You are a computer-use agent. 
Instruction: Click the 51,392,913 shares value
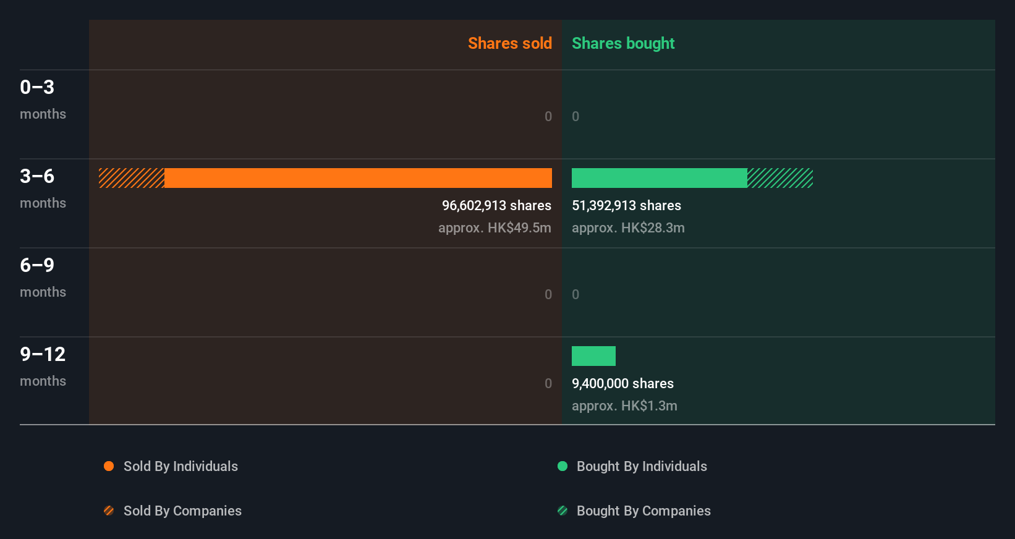click(626, 205)
